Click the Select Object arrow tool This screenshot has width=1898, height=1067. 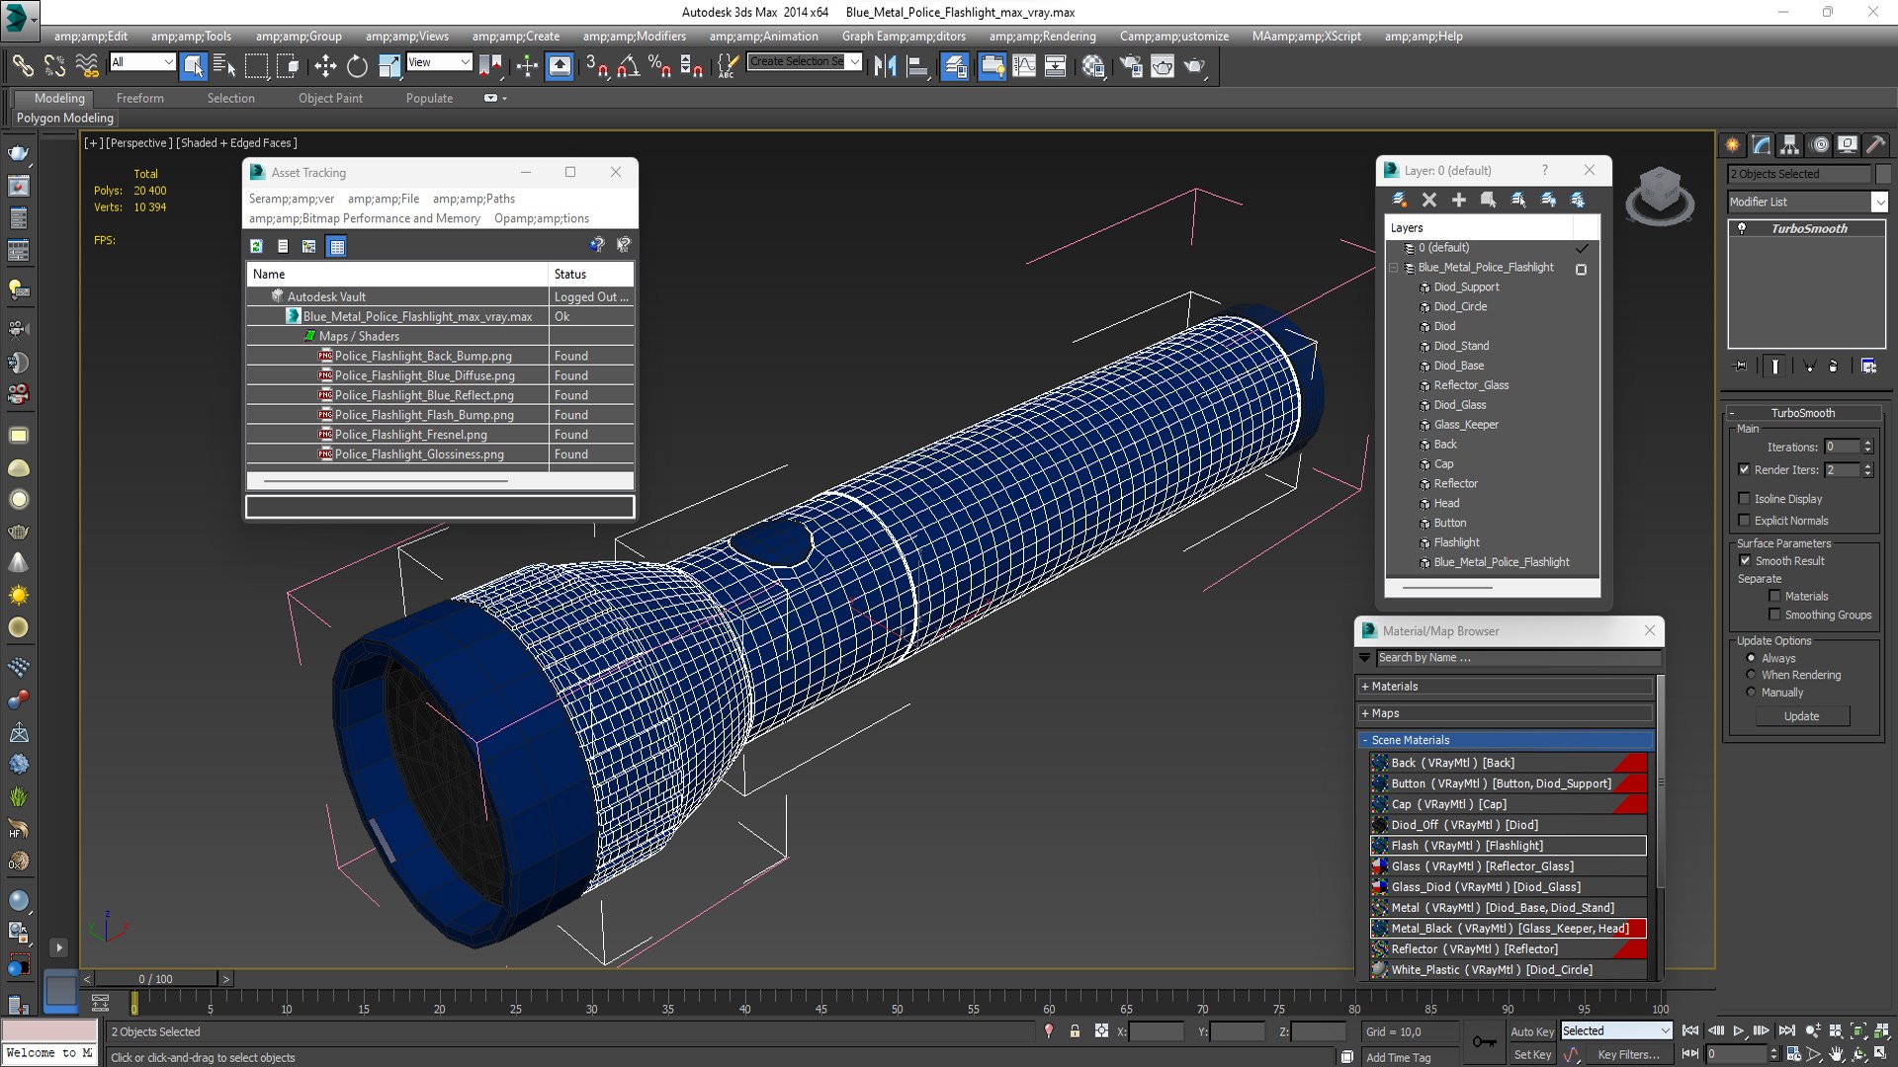click(x=194, y=66)
